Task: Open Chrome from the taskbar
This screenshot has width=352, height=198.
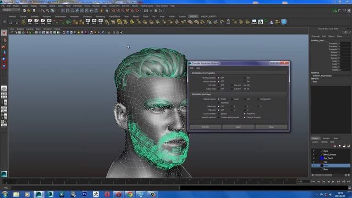Action: [130, 194]
